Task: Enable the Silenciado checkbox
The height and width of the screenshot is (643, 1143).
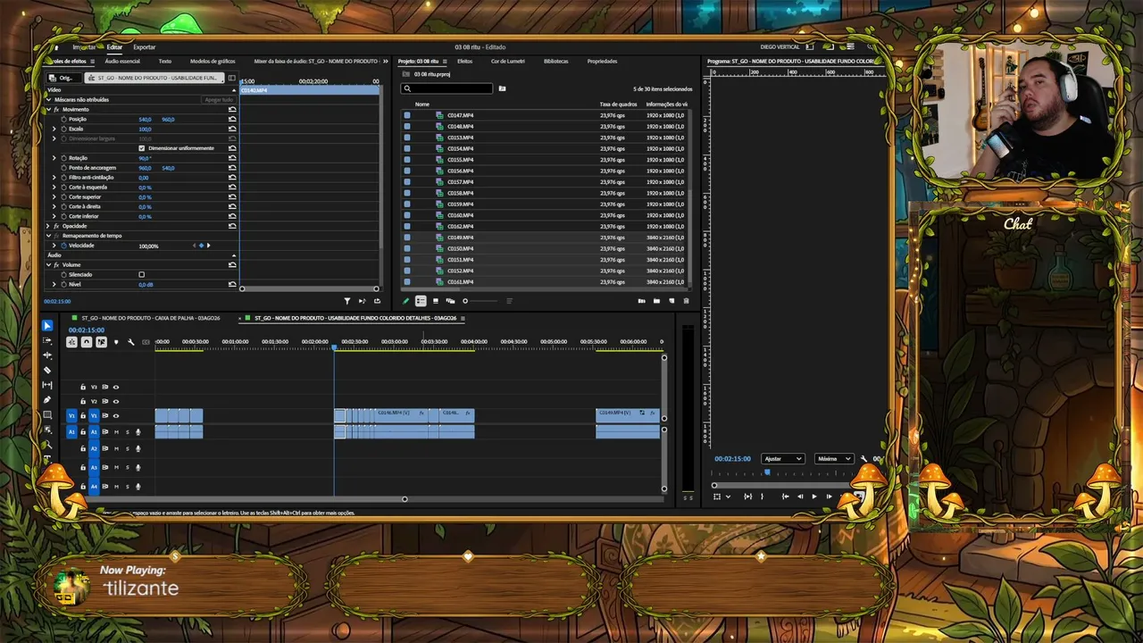Action: pos(141,274)
